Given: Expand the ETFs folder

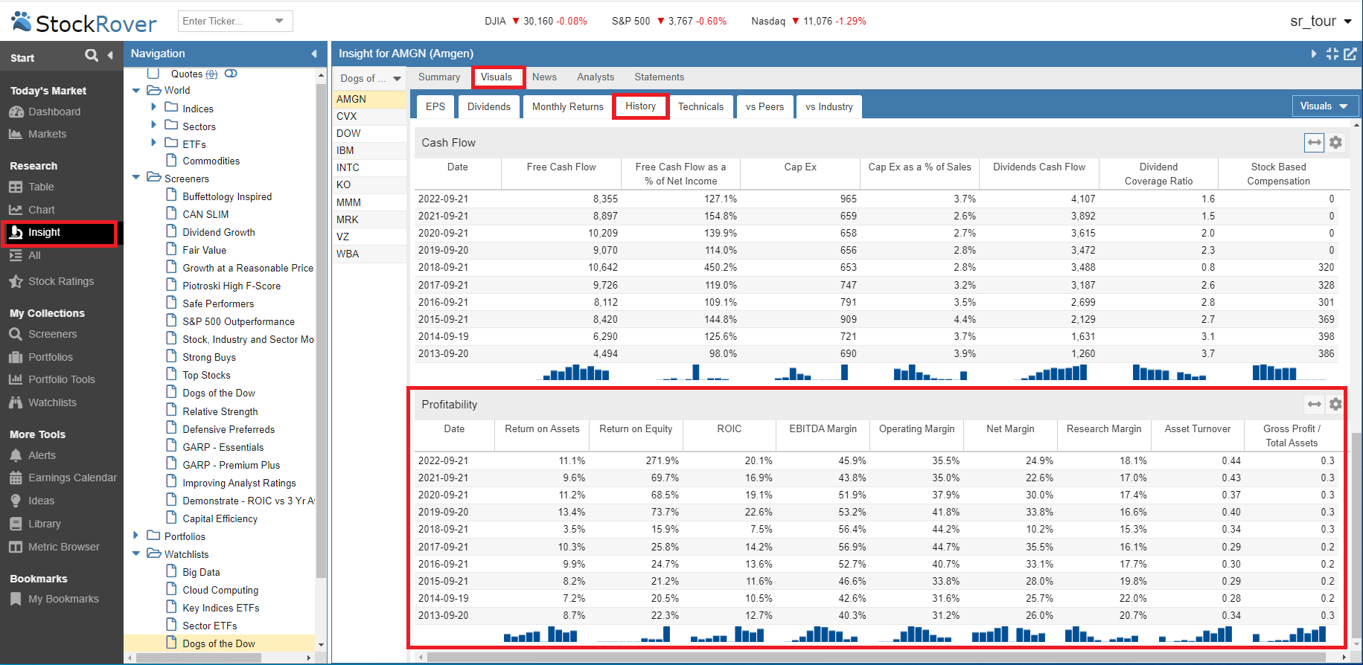Looking at the screenshot, I should (x=153, y=143).
